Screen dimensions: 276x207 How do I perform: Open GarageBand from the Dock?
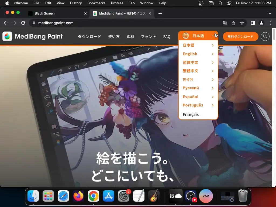point(154,196)
